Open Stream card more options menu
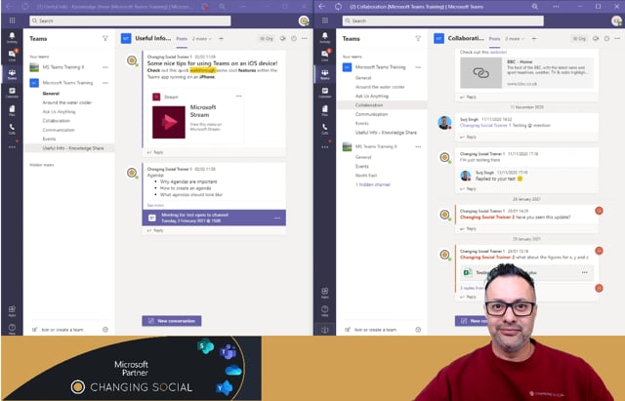625x401 pixels. coord(238,96)
